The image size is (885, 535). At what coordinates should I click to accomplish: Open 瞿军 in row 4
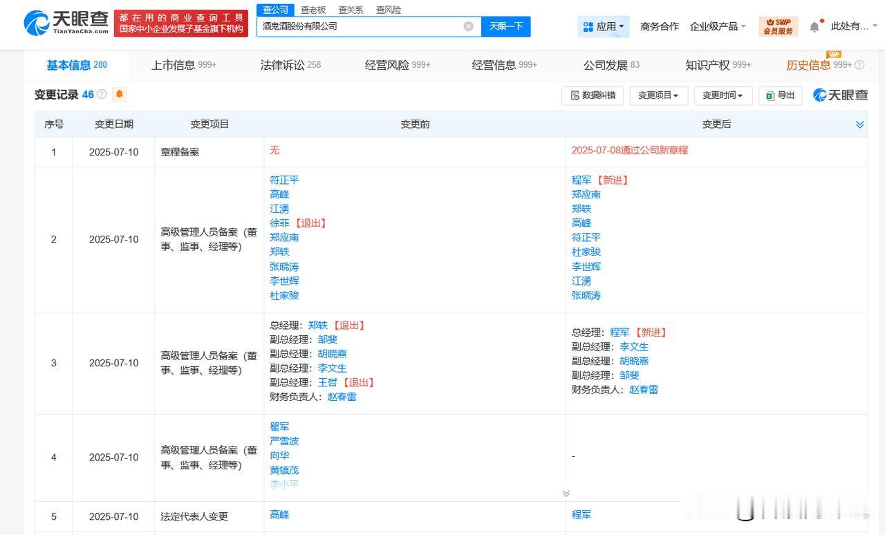pyautogui.click(x=279, y=426)
